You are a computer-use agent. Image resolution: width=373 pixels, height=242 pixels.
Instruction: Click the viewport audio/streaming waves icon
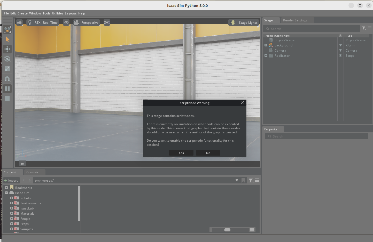click(x=107, y=22)
